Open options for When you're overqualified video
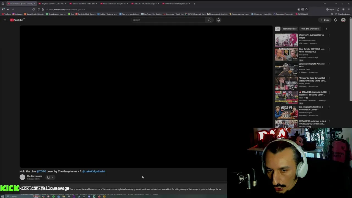352x198 pixels. 329,35
